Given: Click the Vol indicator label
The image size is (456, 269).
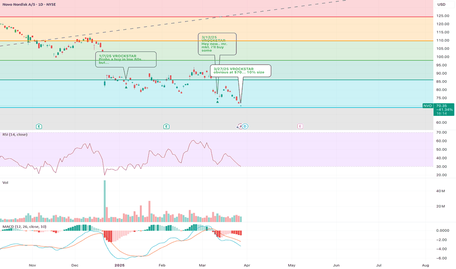Looking at the screenshot, I should 5,182.
